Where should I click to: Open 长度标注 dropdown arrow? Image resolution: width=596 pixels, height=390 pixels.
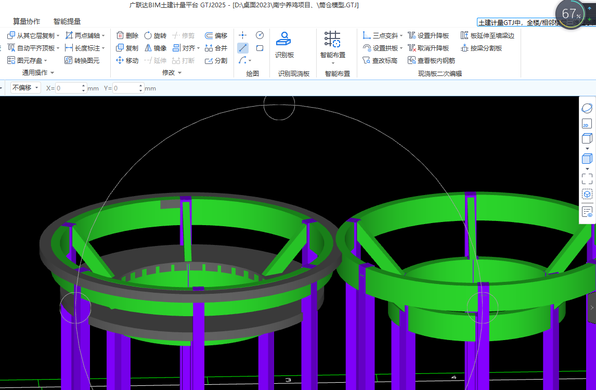point(103,48)
